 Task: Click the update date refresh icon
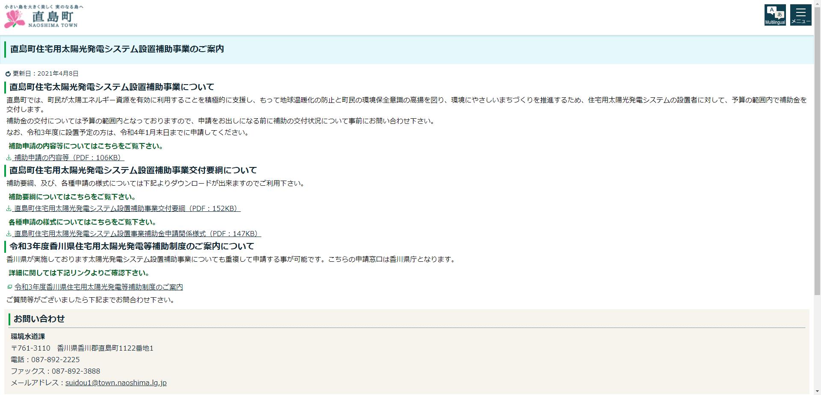point(8,74)
